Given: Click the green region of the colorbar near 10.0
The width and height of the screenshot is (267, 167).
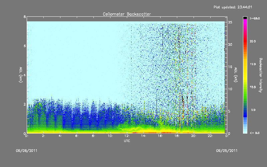Looking at the screenshot, I should pos(245,87).
